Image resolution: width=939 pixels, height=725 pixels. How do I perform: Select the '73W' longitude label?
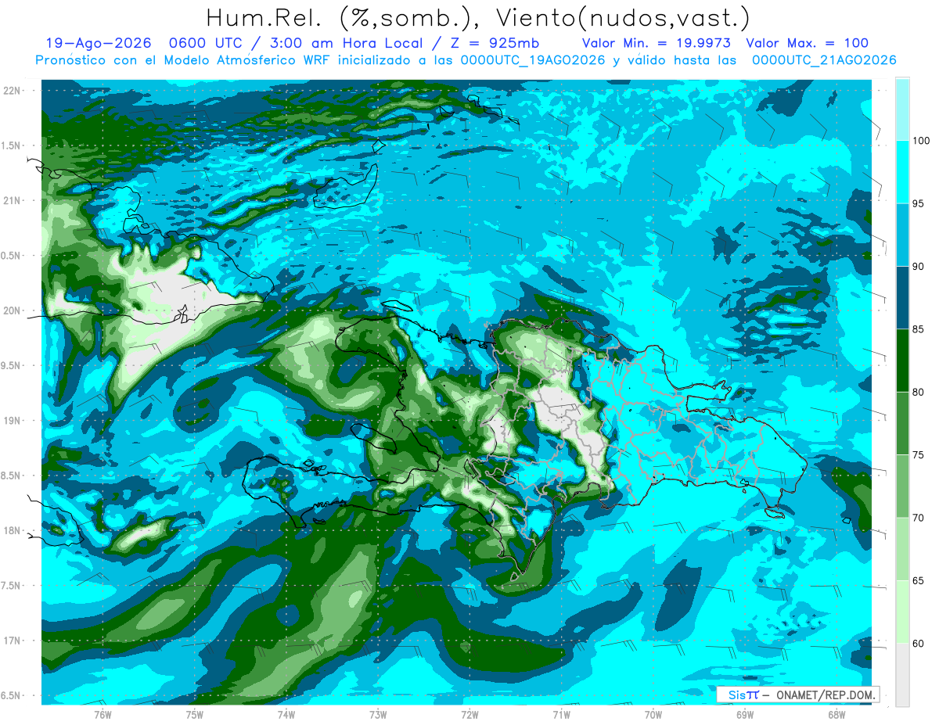point(377,715)
